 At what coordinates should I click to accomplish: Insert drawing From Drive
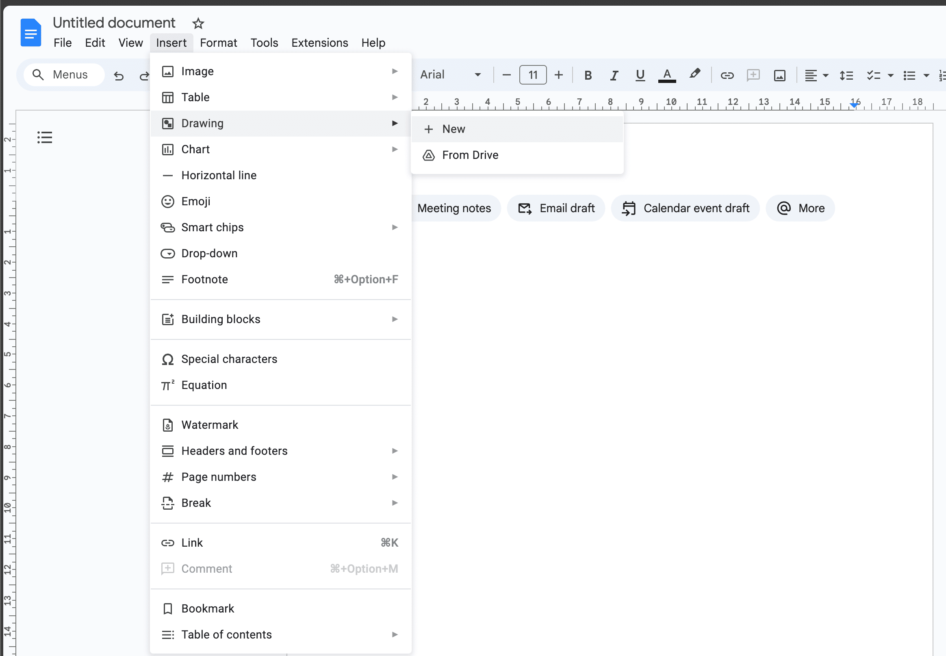pyautogui.click(x=517, y=155)
